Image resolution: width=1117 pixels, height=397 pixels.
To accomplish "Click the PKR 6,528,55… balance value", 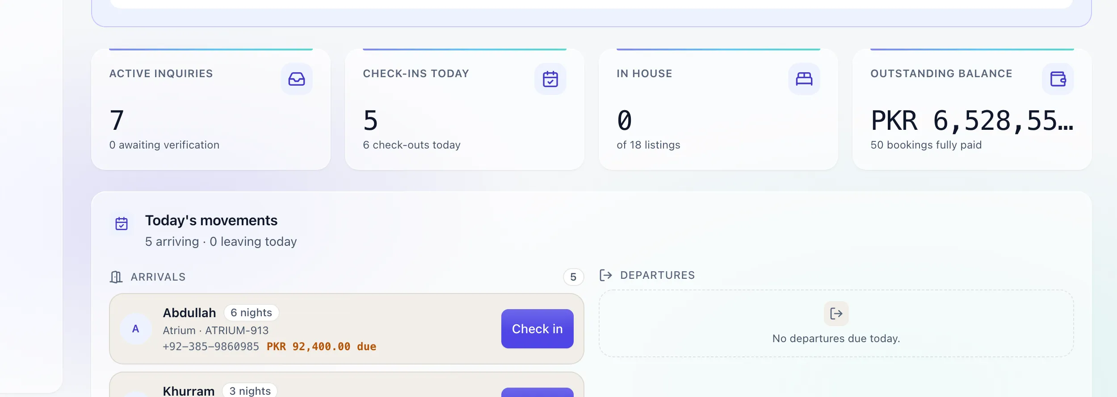I will point(972,120).
